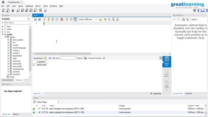Image resolution: width=208 pixels, height=117 pixels.
Task: Expand the churn_details table
Action: tap(8, 40)
